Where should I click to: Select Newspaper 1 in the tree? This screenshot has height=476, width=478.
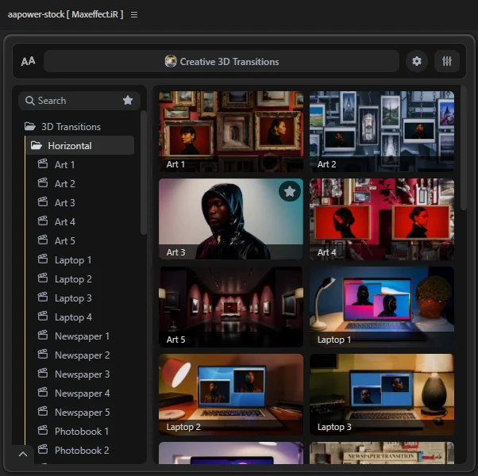(82, 336)
